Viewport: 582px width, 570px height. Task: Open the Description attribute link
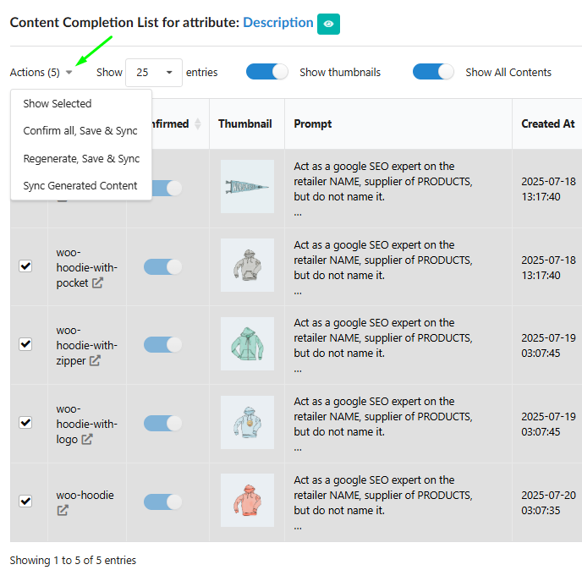(277, 23)
